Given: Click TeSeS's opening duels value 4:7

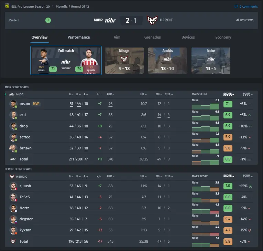Looking at the screenshot, I should pyautogui.click(x=144, y=197).
